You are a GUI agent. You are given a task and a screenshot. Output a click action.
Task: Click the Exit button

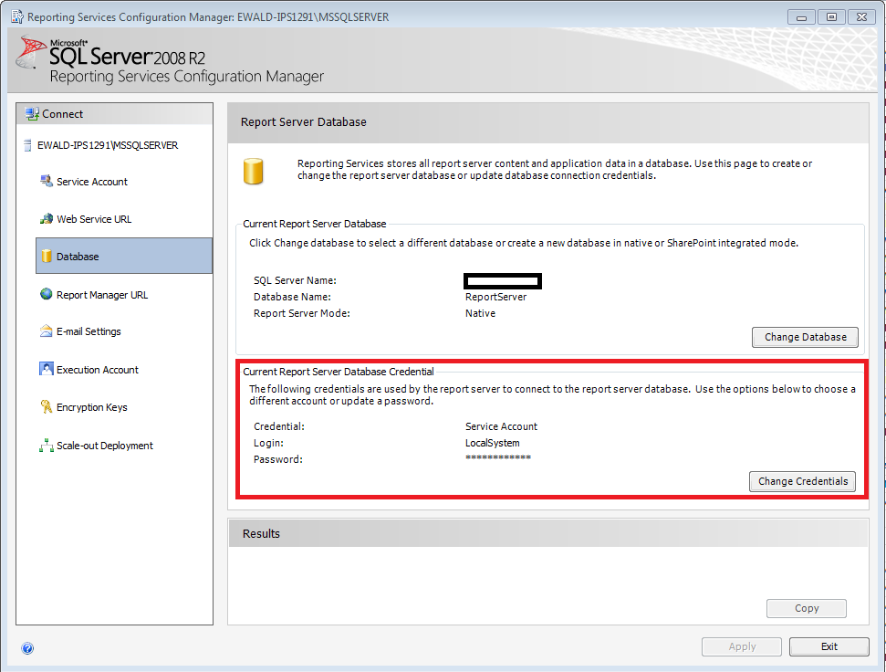829,646
